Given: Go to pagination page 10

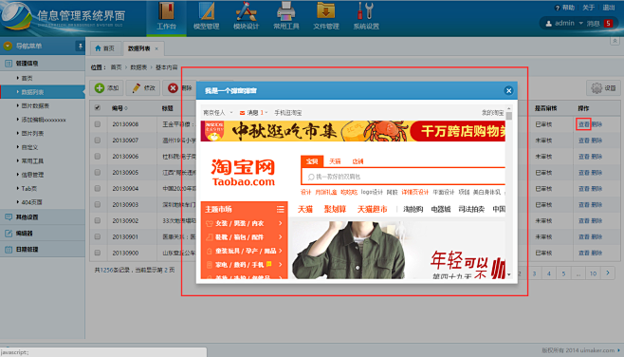Looking at the screenshot, I should pyautogui.click(x=593, y=273).
